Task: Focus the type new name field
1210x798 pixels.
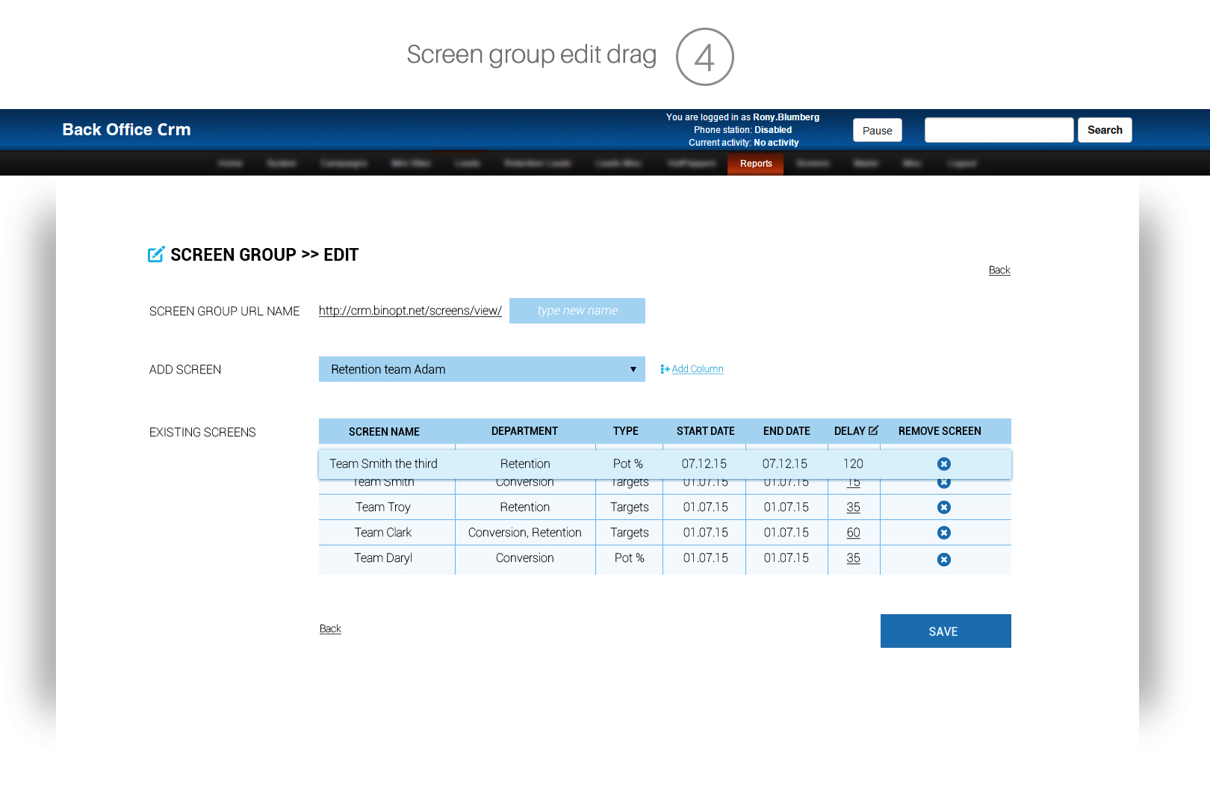Action: click(x=577, y=311)
